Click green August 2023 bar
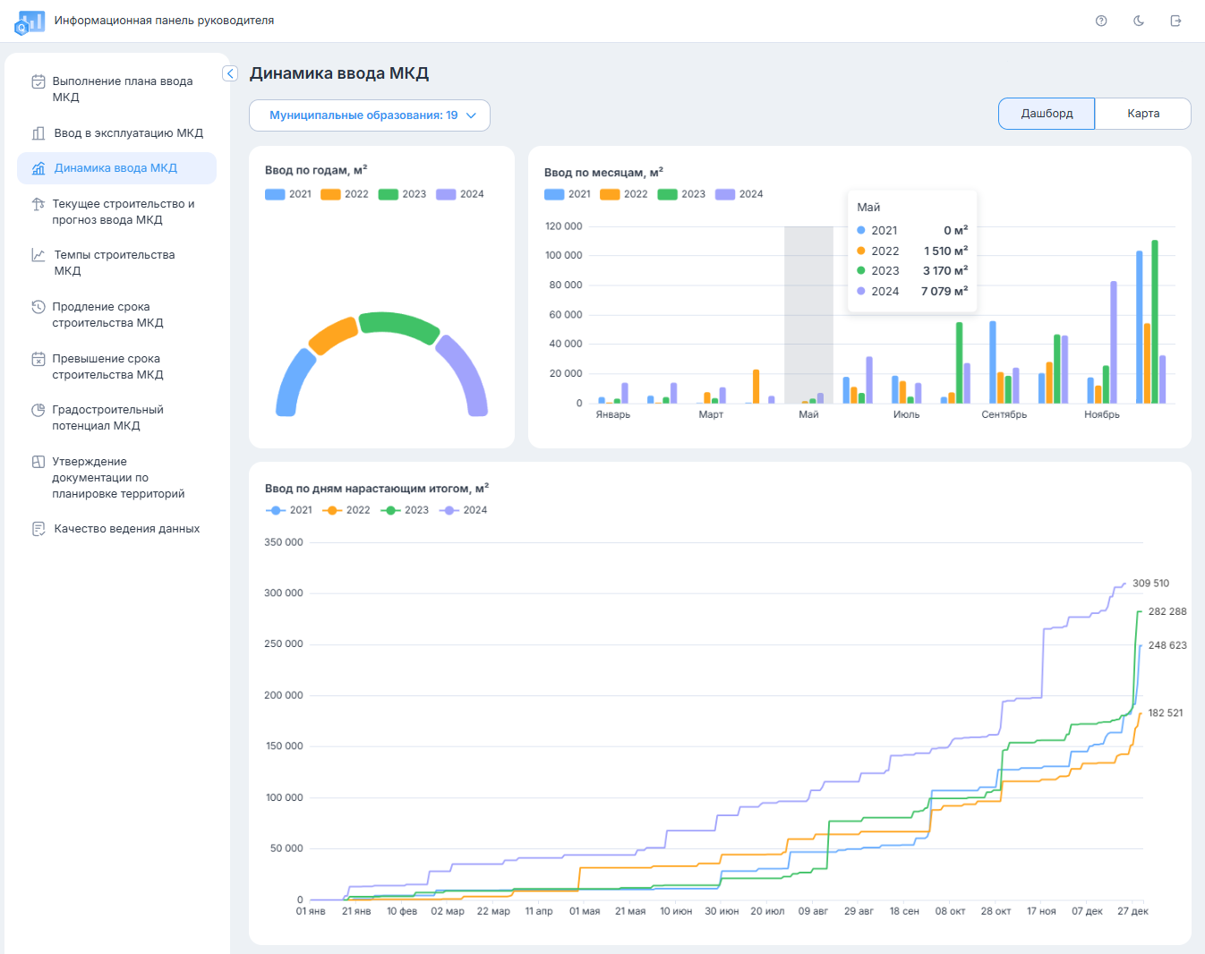Image resolution: width=1205 pixels, height=954 pixels. pyautogui.click(x=960, y=362)
